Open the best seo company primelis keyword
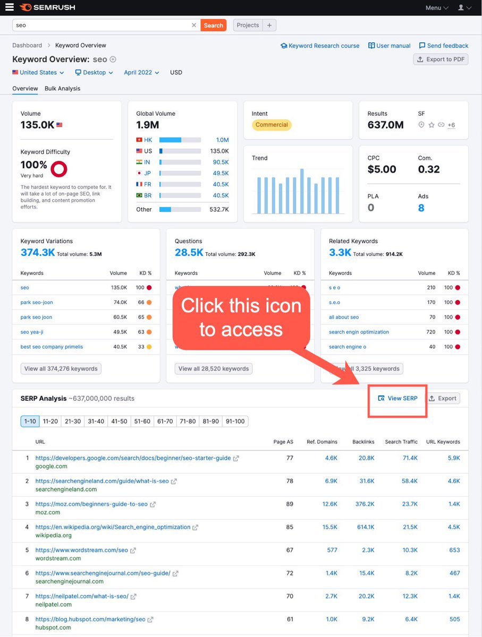The width and height of the screenshot is (482, 637). pos(52,347)
